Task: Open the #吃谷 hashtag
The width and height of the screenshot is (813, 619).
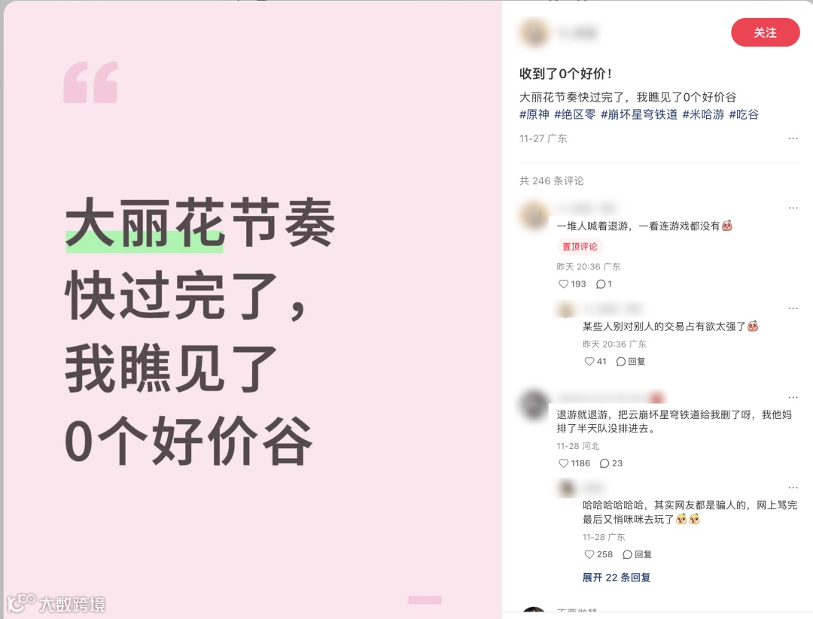Action: click(x=744, y=114)
